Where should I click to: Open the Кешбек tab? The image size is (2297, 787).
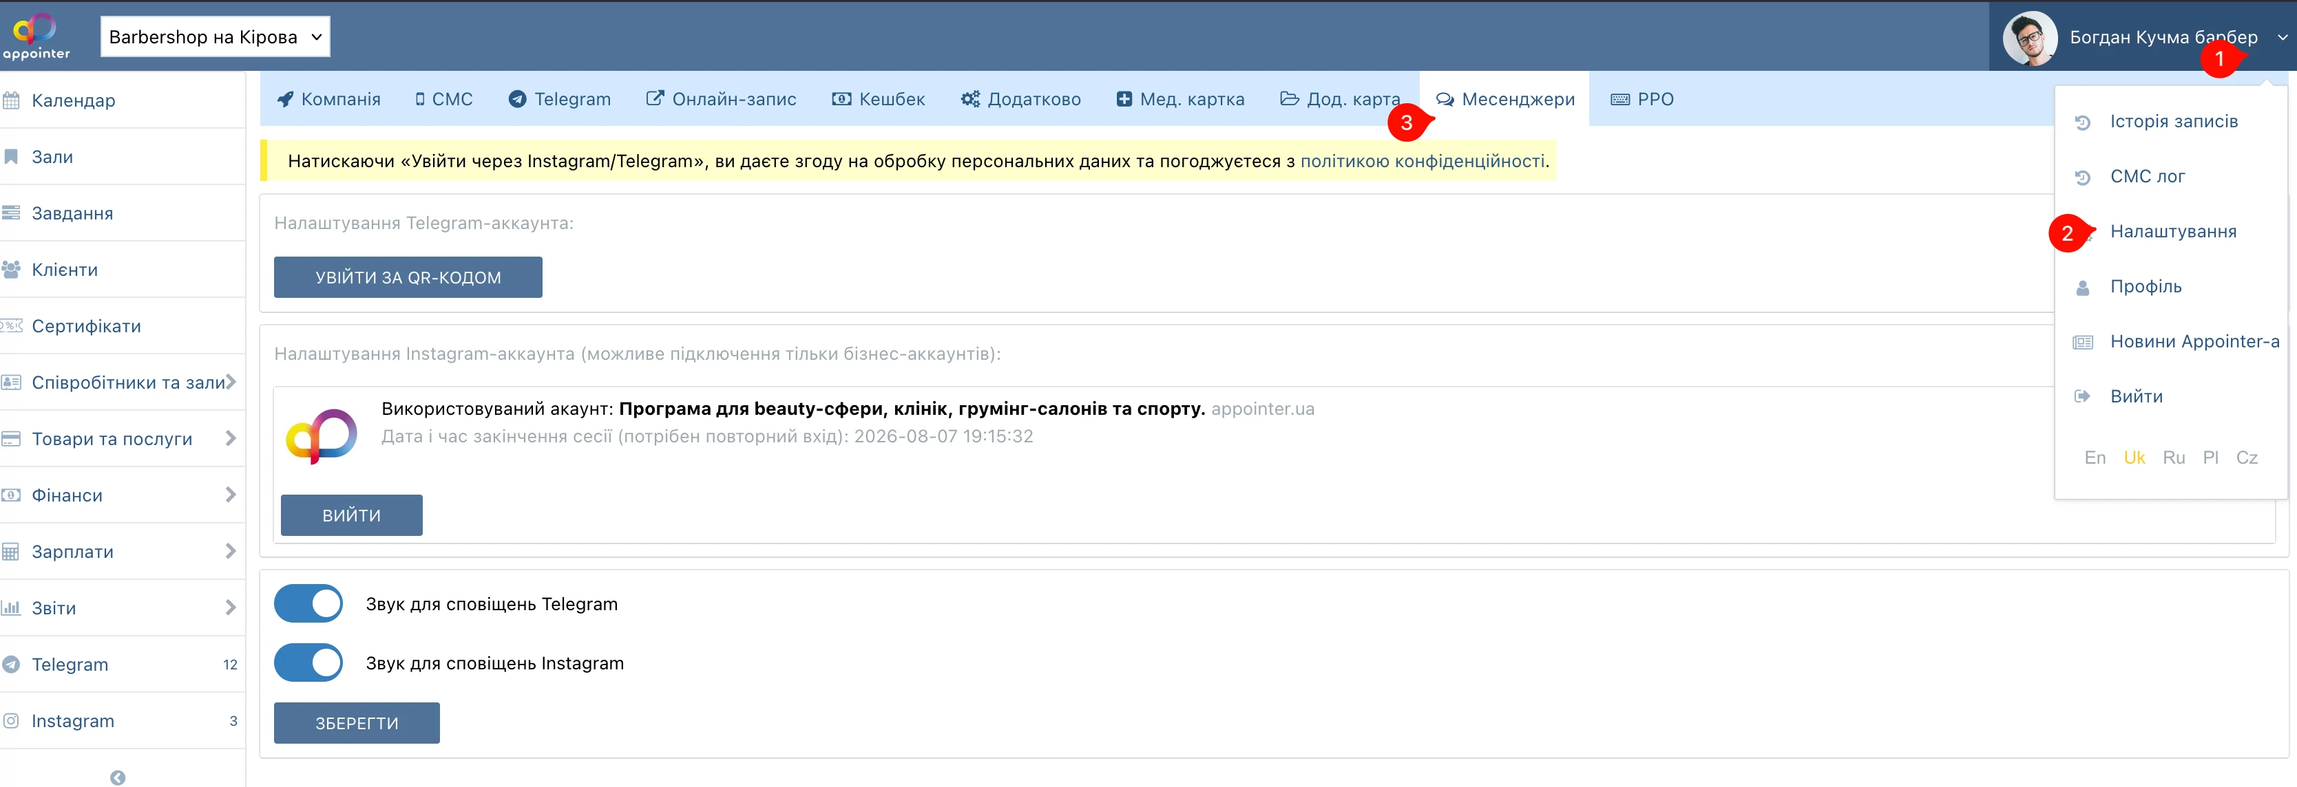(879, 99)
